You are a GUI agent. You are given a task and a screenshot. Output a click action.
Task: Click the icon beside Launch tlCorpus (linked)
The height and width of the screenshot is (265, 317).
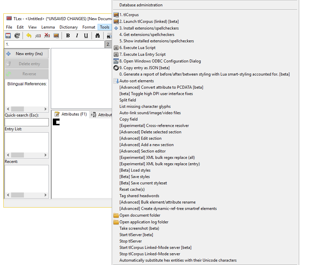tap(116, 21)
